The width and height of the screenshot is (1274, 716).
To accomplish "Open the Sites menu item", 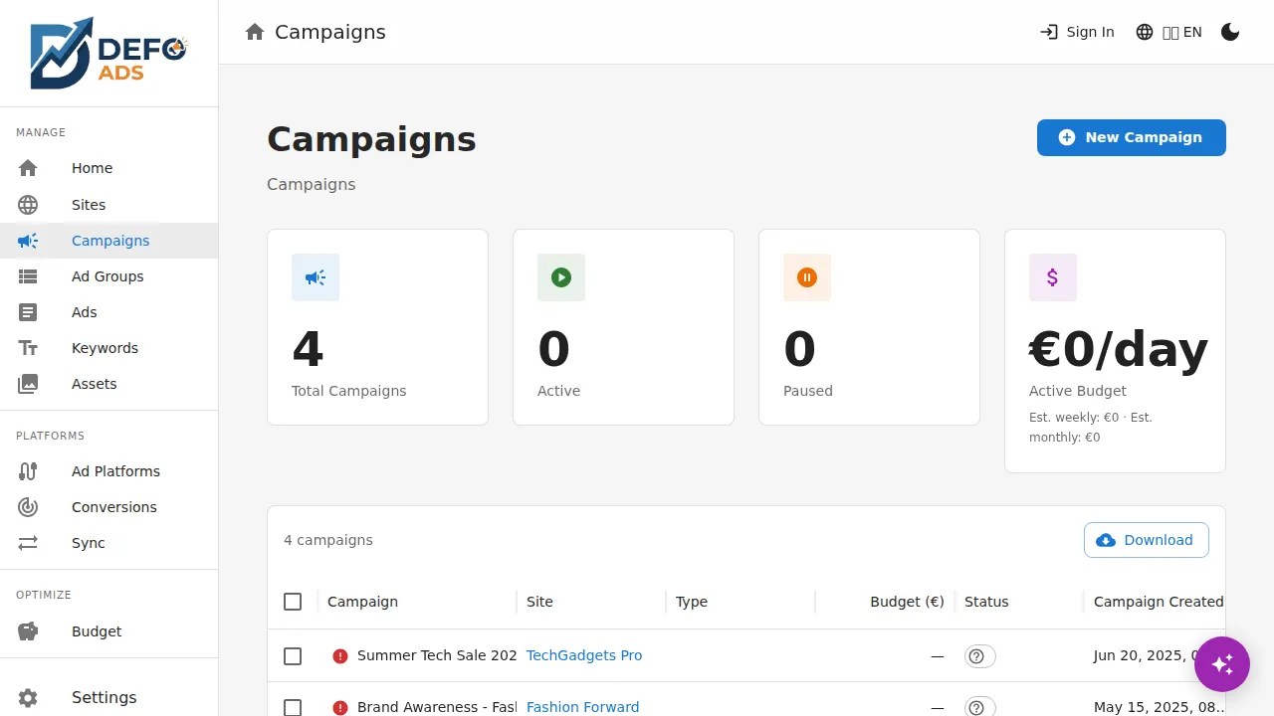I will (x=108, y=205).
